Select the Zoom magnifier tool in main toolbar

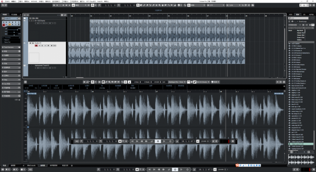click(x=160, y=5)
